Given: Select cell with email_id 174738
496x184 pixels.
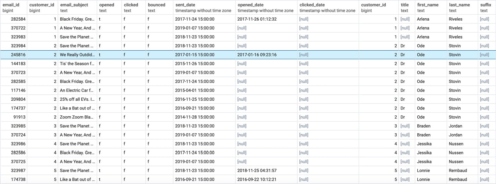Looking at the screenshot, I should pyautogui.click(x=13, y=179).
